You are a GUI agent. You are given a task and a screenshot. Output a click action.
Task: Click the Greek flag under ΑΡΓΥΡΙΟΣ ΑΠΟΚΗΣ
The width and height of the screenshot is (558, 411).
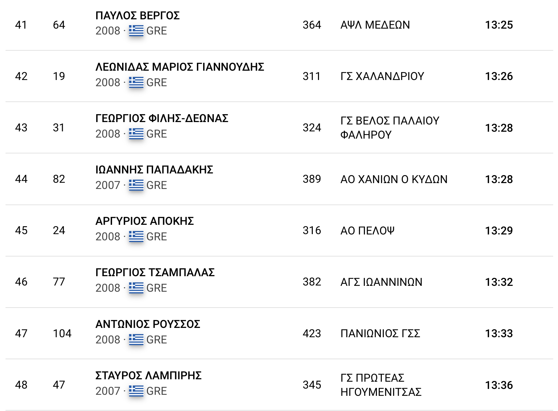136,237
